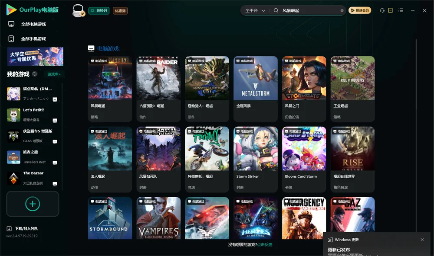Image resolution: width=434 pixels, height=256 pixels.
Task: Click the phone icon beside 全部手机游戏
Action: pyautogui.click(x=11, y=39)
